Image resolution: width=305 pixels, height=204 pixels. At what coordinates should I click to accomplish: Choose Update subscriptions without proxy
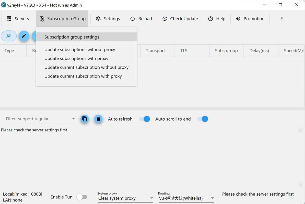[87, 49]
